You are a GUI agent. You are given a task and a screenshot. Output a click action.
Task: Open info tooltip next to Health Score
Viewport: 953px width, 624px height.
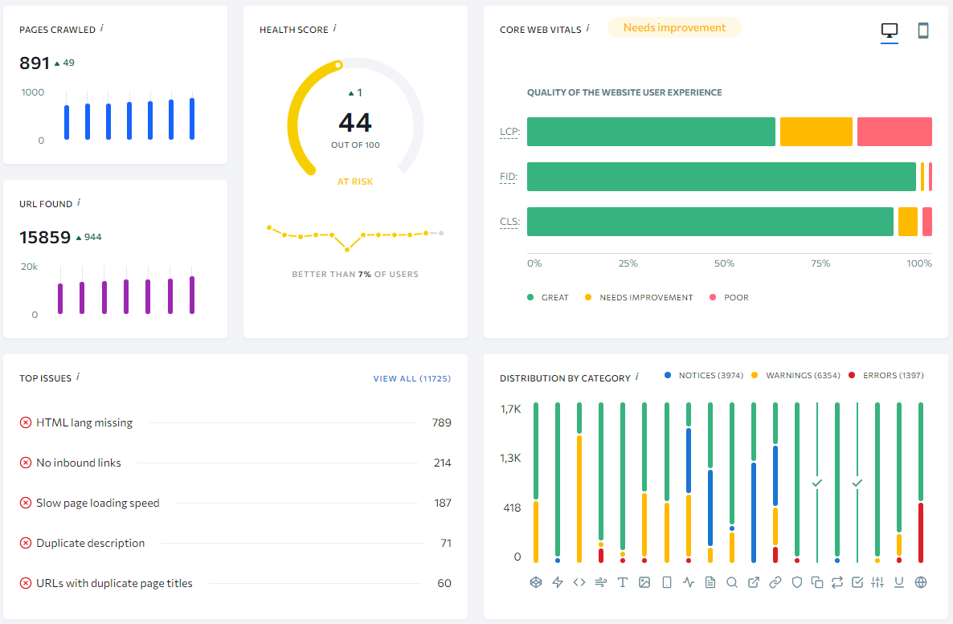click(334, 28)
